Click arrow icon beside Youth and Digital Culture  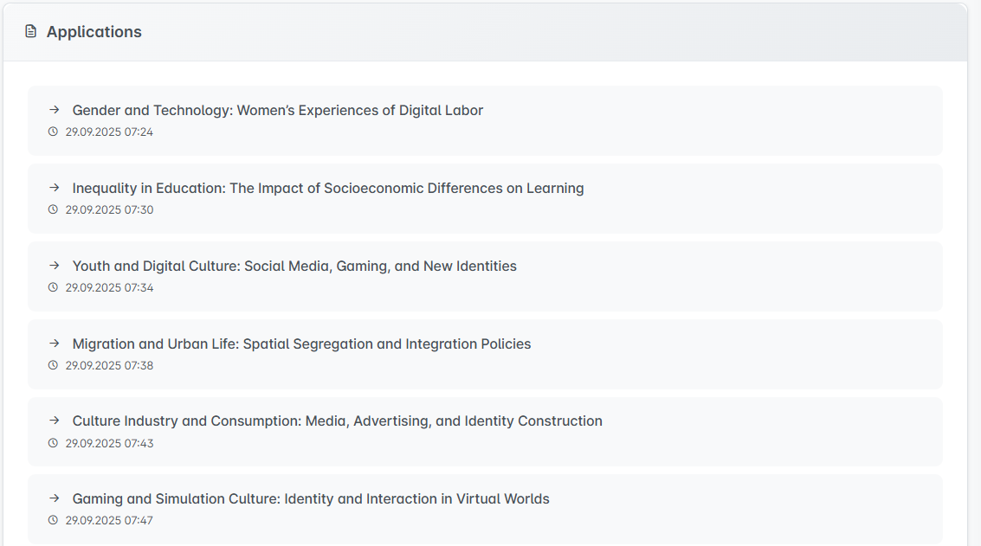[x=54, y=266]
